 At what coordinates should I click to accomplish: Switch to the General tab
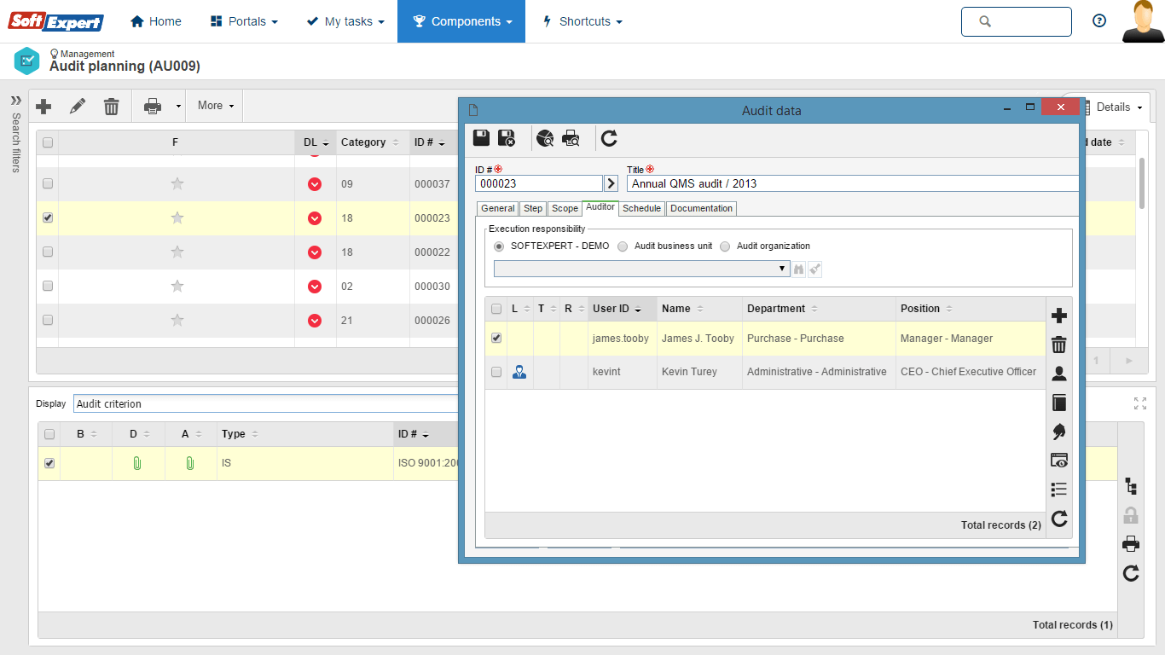pos(497,208)
